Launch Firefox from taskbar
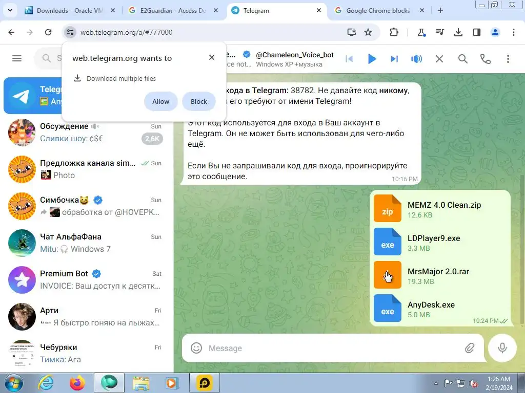 click(77, 383)
